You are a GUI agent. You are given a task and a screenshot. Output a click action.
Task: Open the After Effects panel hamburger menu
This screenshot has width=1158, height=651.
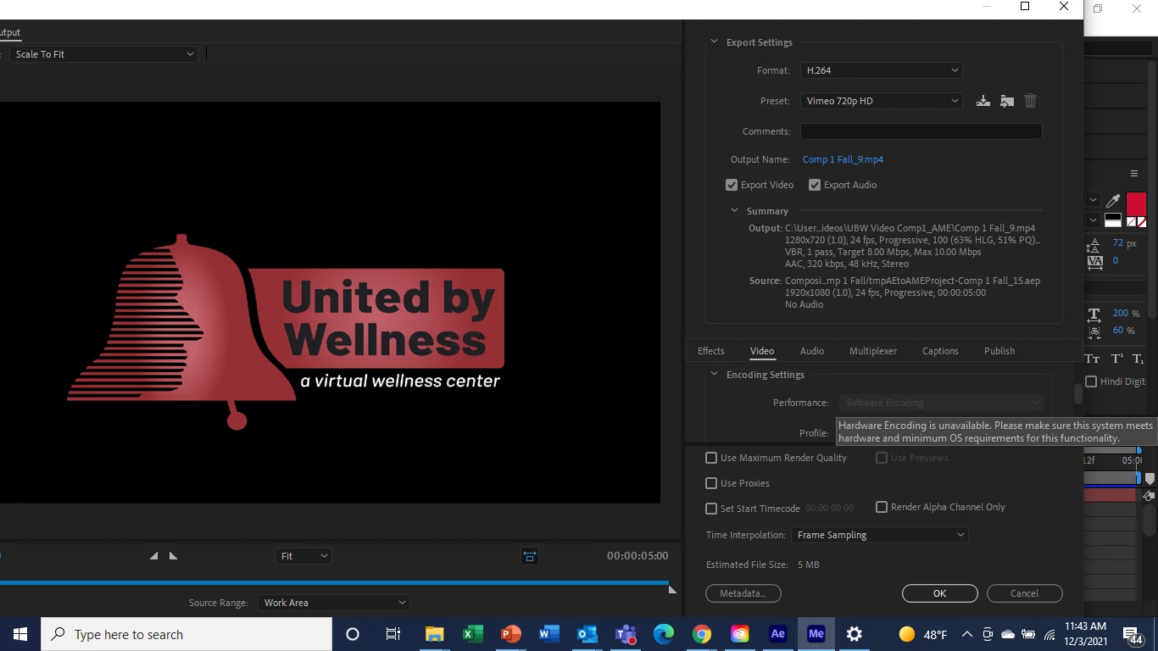(1133, 173)
